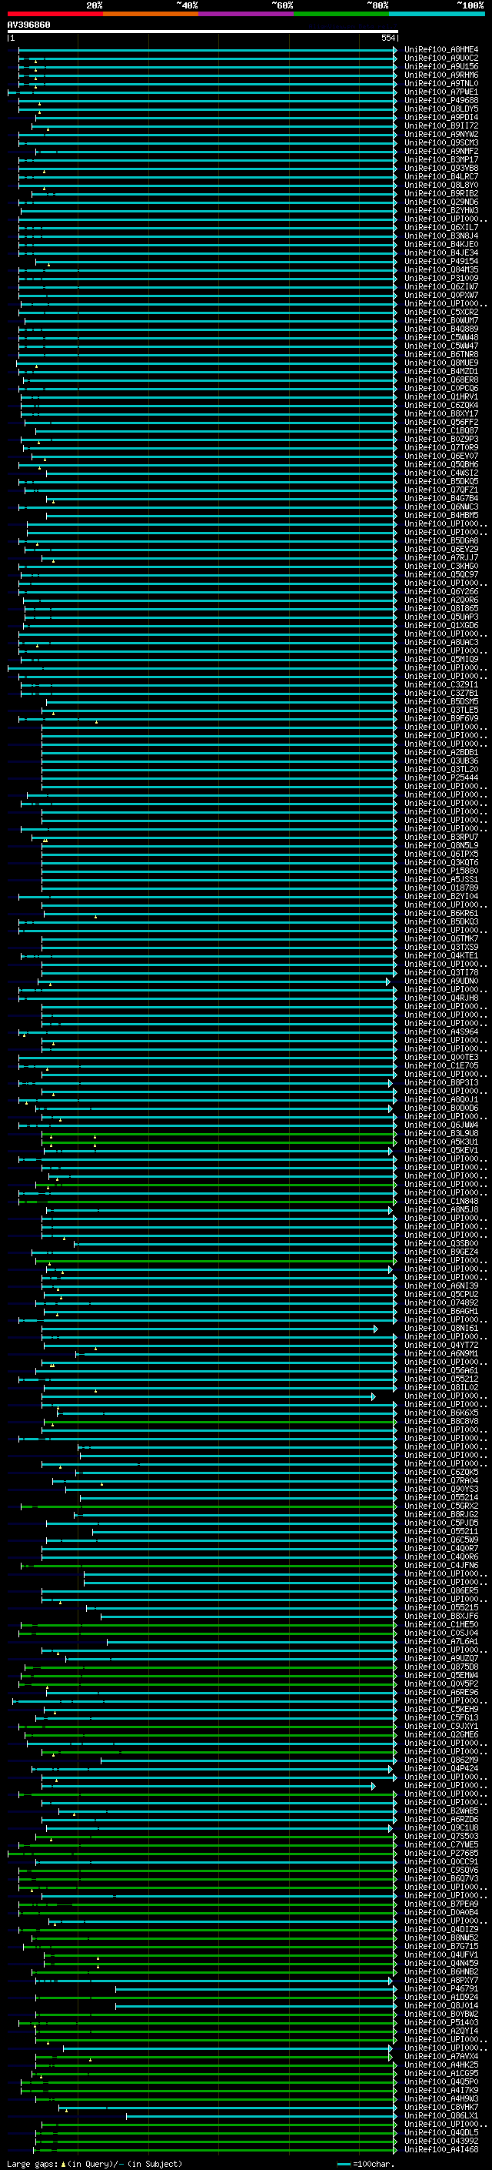Select the UniRef100_Q4KTE1 label
The image size is (492, 2170).
(x=441, y=955)
